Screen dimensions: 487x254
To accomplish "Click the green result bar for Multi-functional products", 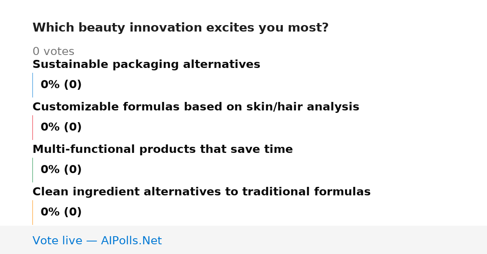I will [32, 170].
